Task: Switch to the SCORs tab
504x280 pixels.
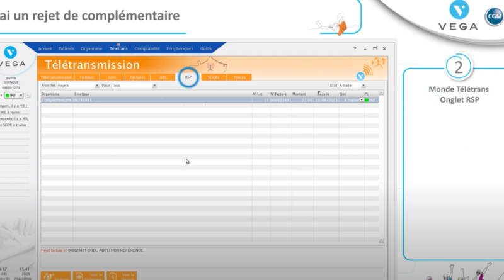Action: (214, 77)
